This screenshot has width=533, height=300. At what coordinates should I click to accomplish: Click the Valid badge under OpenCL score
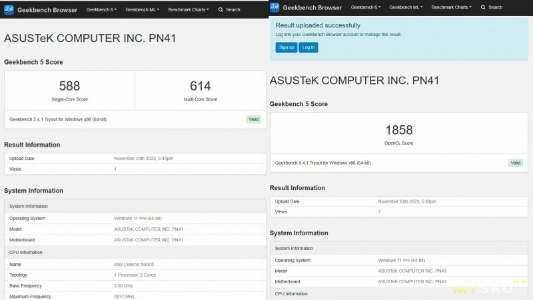coord(515,163)
